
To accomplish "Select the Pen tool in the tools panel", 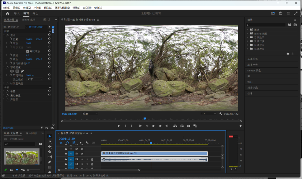I will (x=50, y=162).
